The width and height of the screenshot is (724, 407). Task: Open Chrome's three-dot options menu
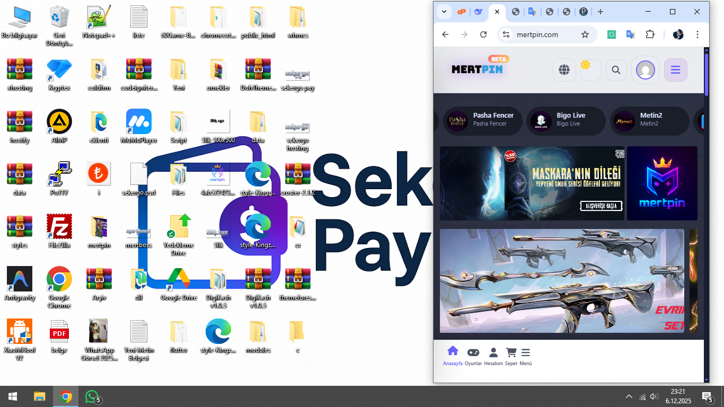click(697, 34)
